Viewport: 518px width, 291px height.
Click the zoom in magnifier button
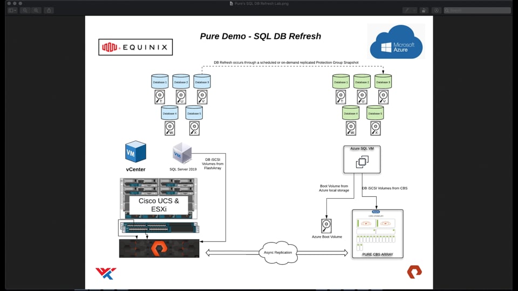tap(36, 11)
